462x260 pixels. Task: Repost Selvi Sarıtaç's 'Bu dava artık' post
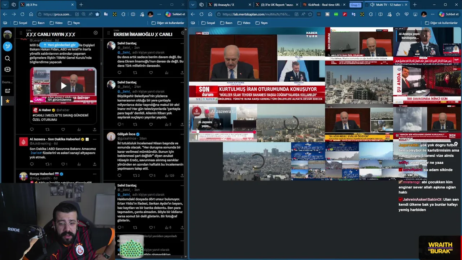point(135,73)
